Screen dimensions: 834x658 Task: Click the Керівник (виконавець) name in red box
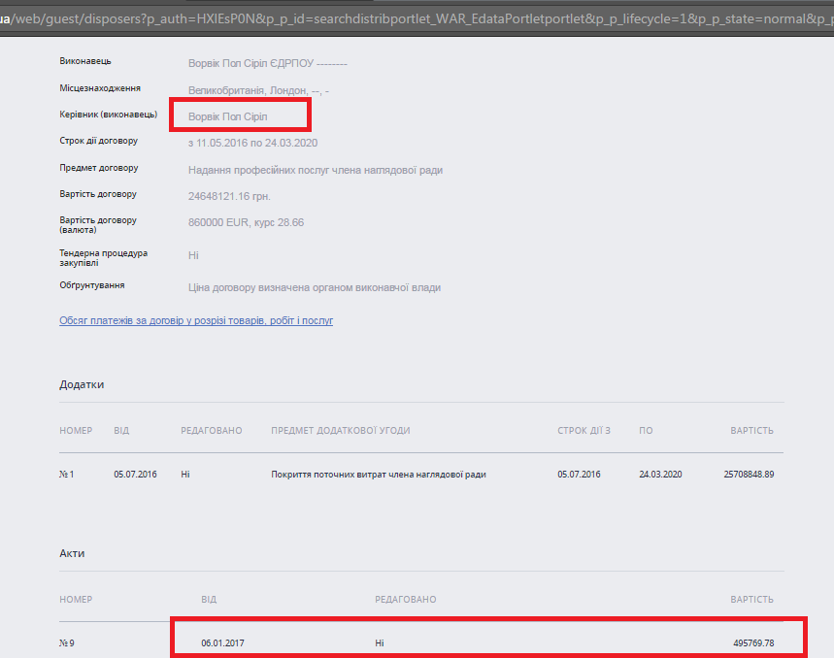coord(227,116)
